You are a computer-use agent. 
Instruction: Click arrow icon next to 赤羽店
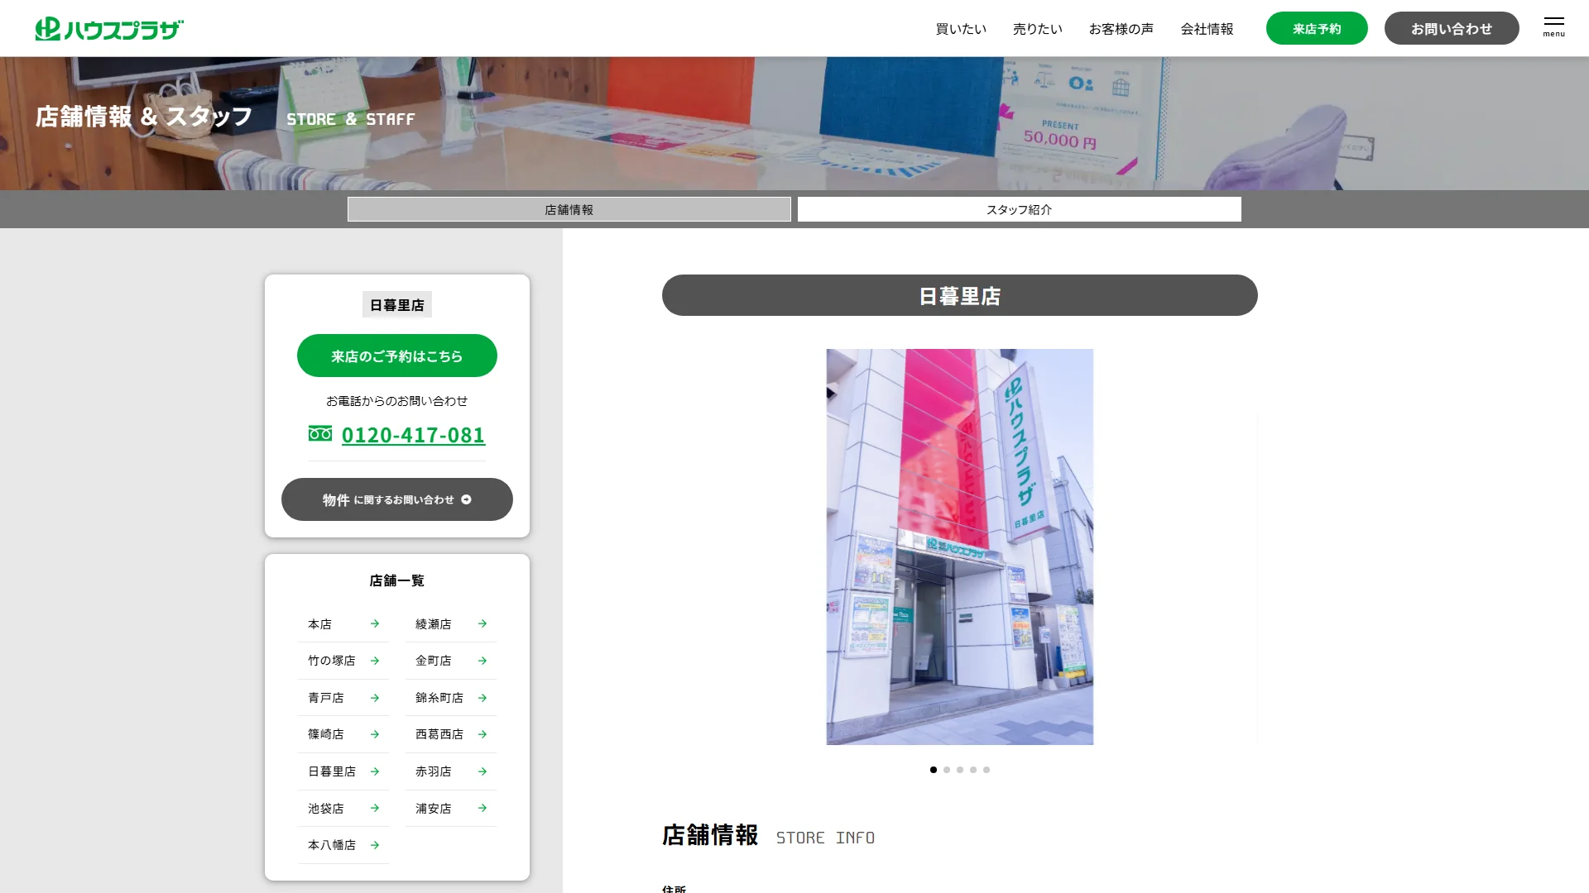(482, 771)
